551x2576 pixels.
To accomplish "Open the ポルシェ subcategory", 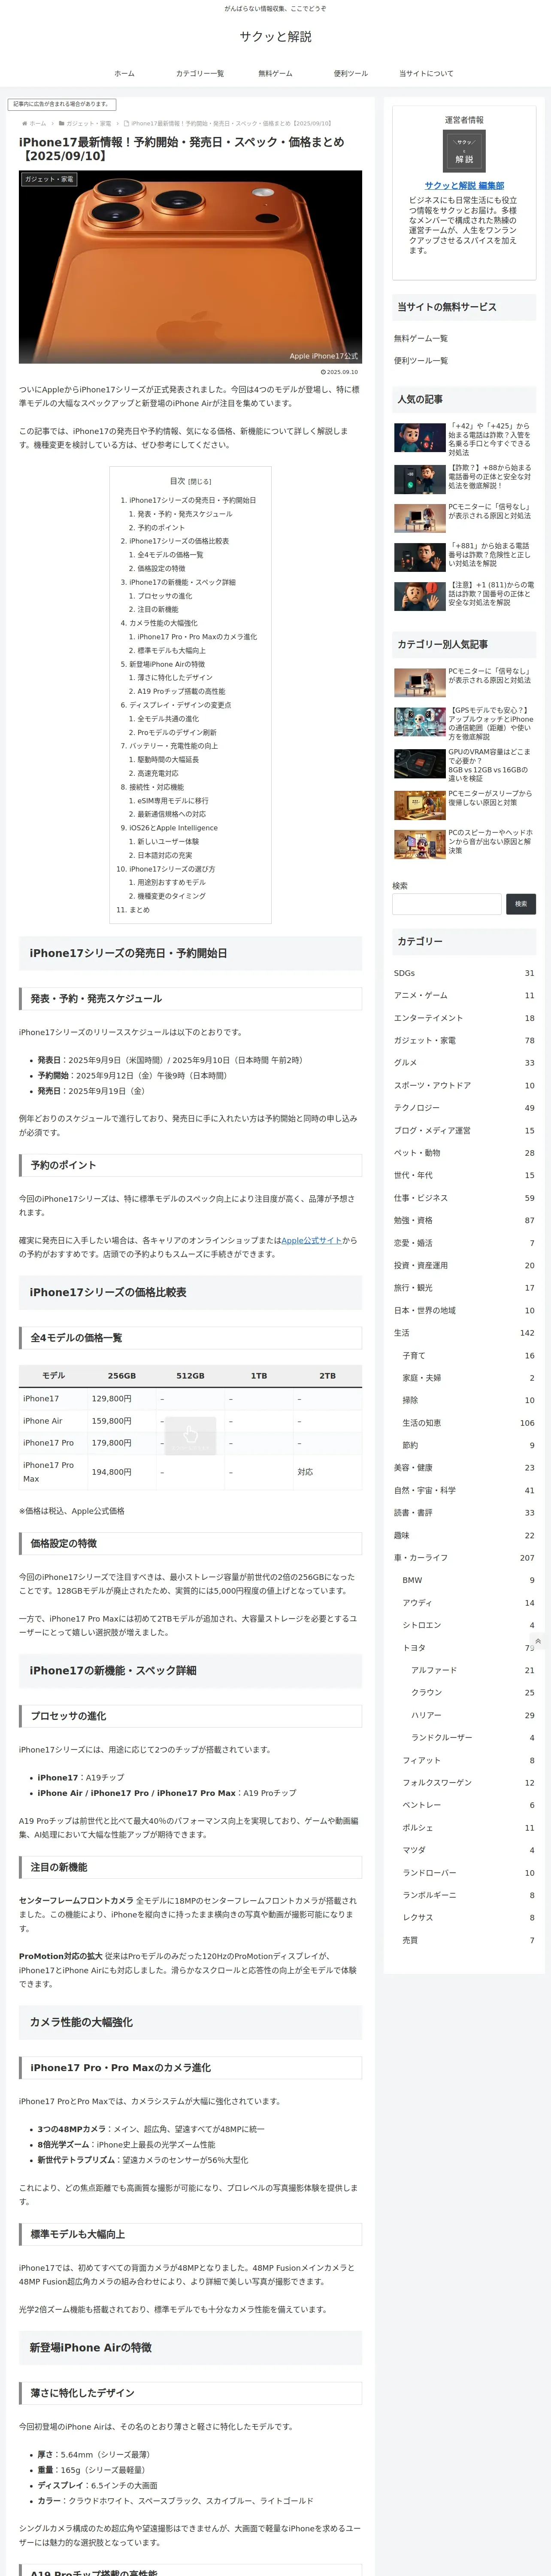I will pos(468,1828).
